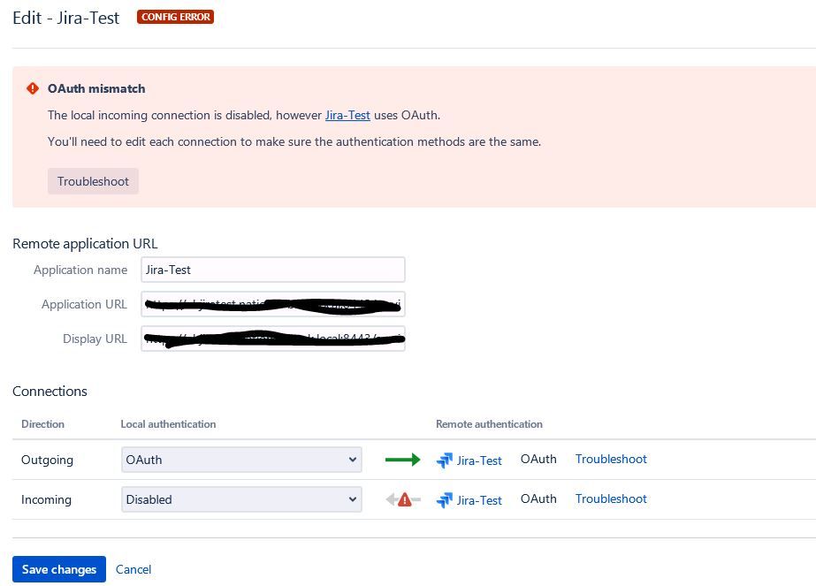Open Jira-Test link in Outgoing row
The height and width of the screenshot is (586, 816).
[479, 460]
